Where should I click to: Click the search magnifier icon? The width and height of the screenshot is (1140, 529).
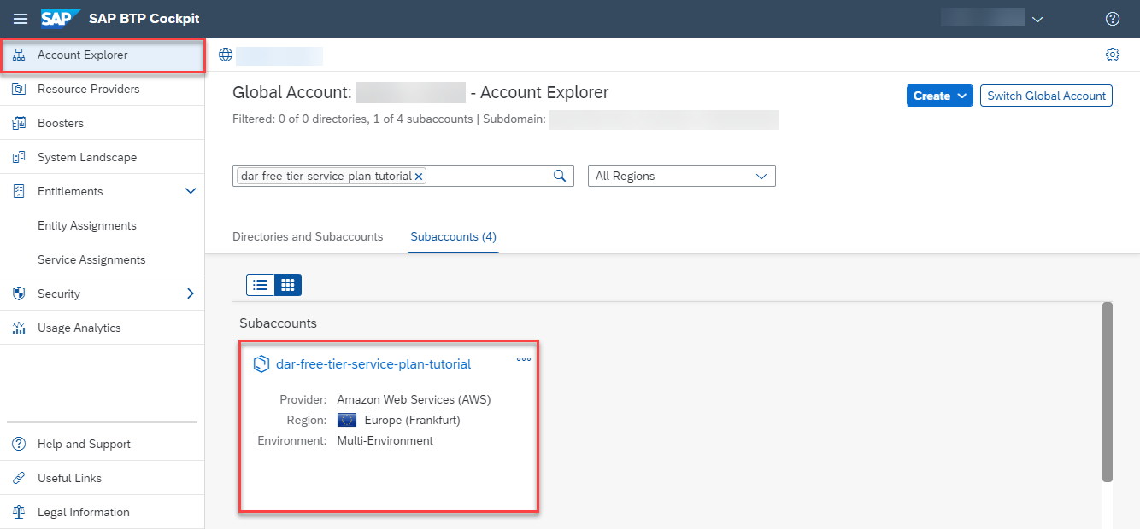tap(560, 176)
